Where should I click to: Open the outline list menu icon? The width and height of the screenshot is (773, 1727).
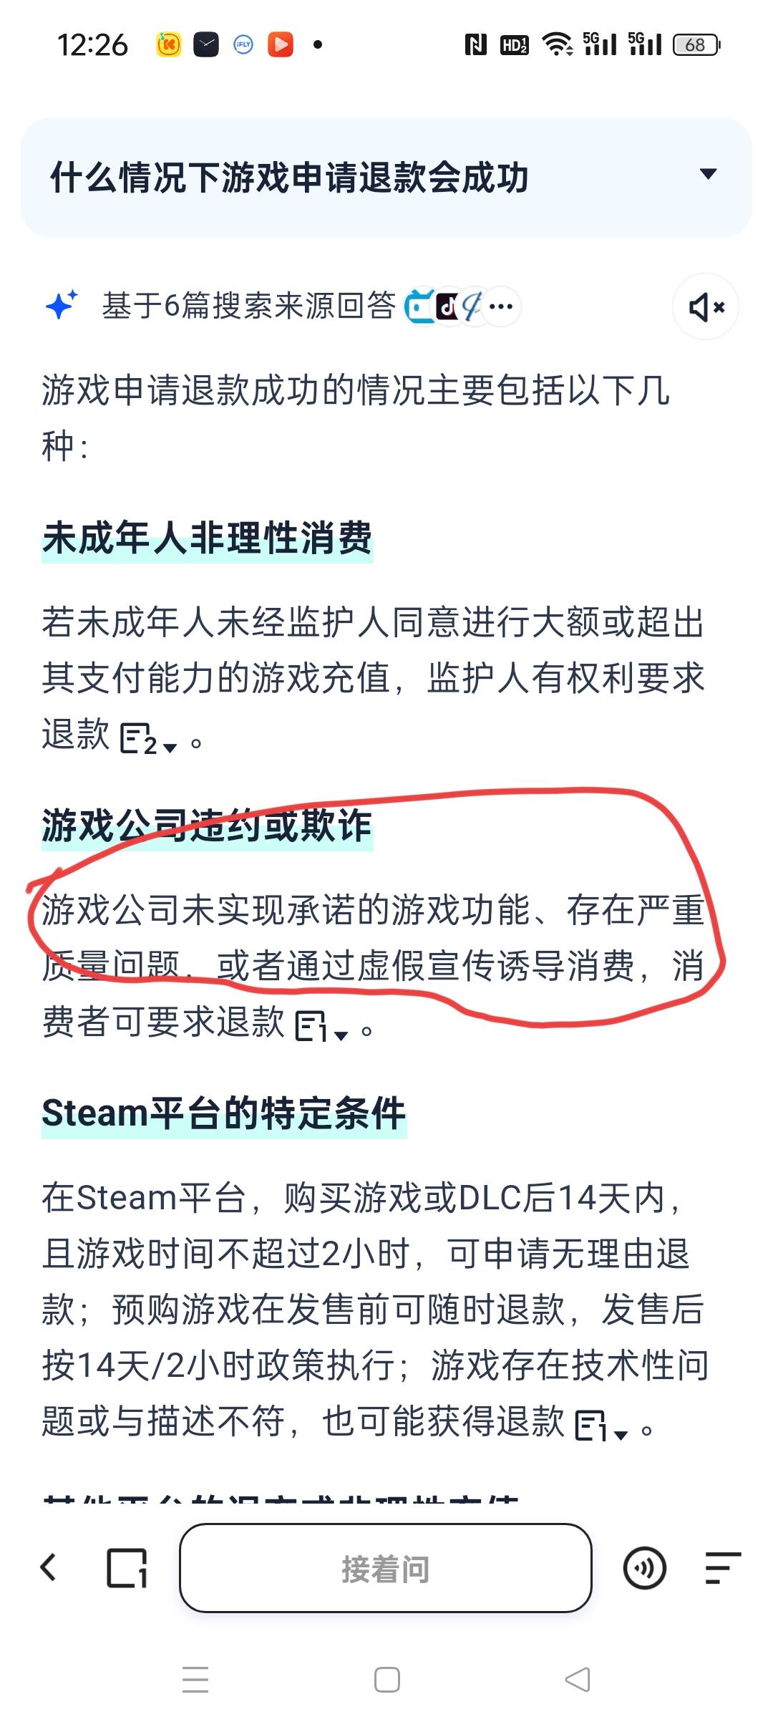[722, 1568]
